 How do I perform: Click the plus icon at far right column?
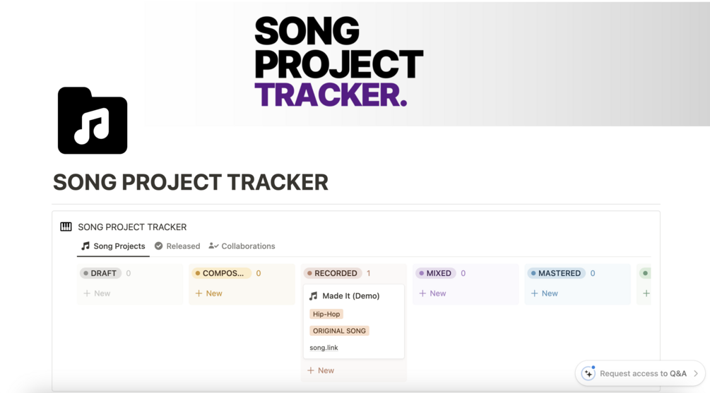646,294
